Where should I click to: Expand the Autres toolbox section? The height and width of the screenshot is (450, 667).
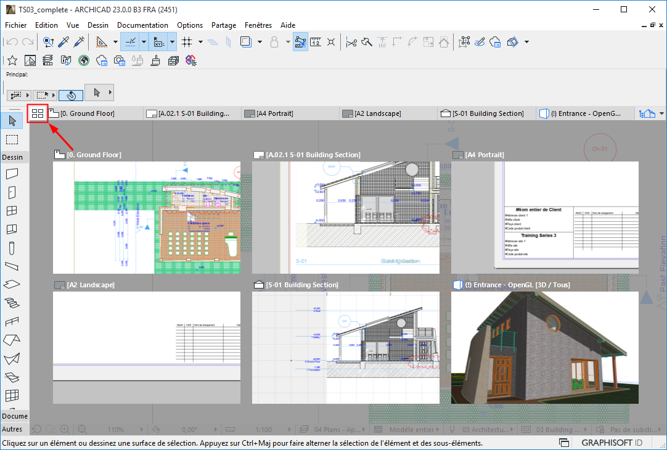(12, 428)
